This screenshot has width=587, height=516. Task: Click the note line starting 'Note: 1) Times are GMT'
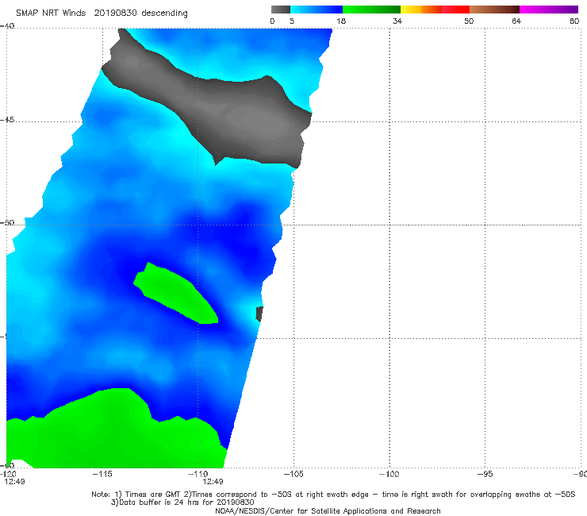click(x=333, y=495)
